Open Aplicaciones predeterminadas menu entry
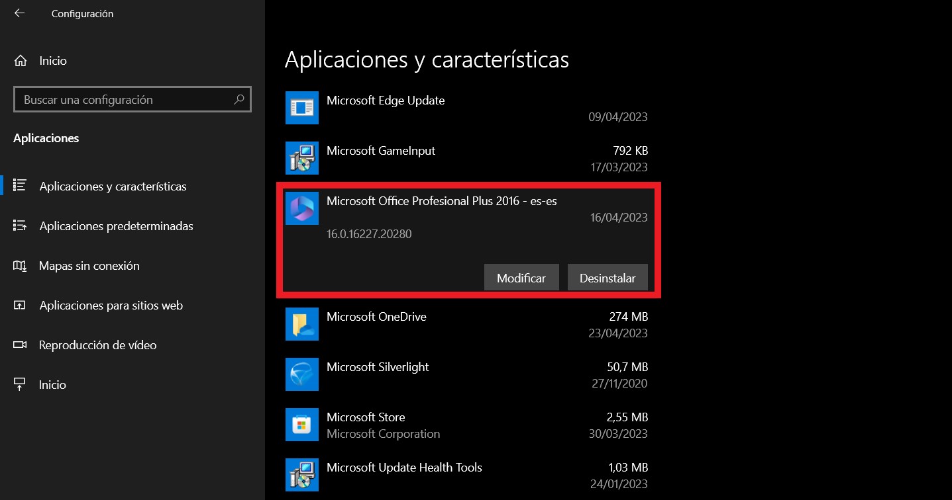This screenshot has width=952, height=500. 116,226
